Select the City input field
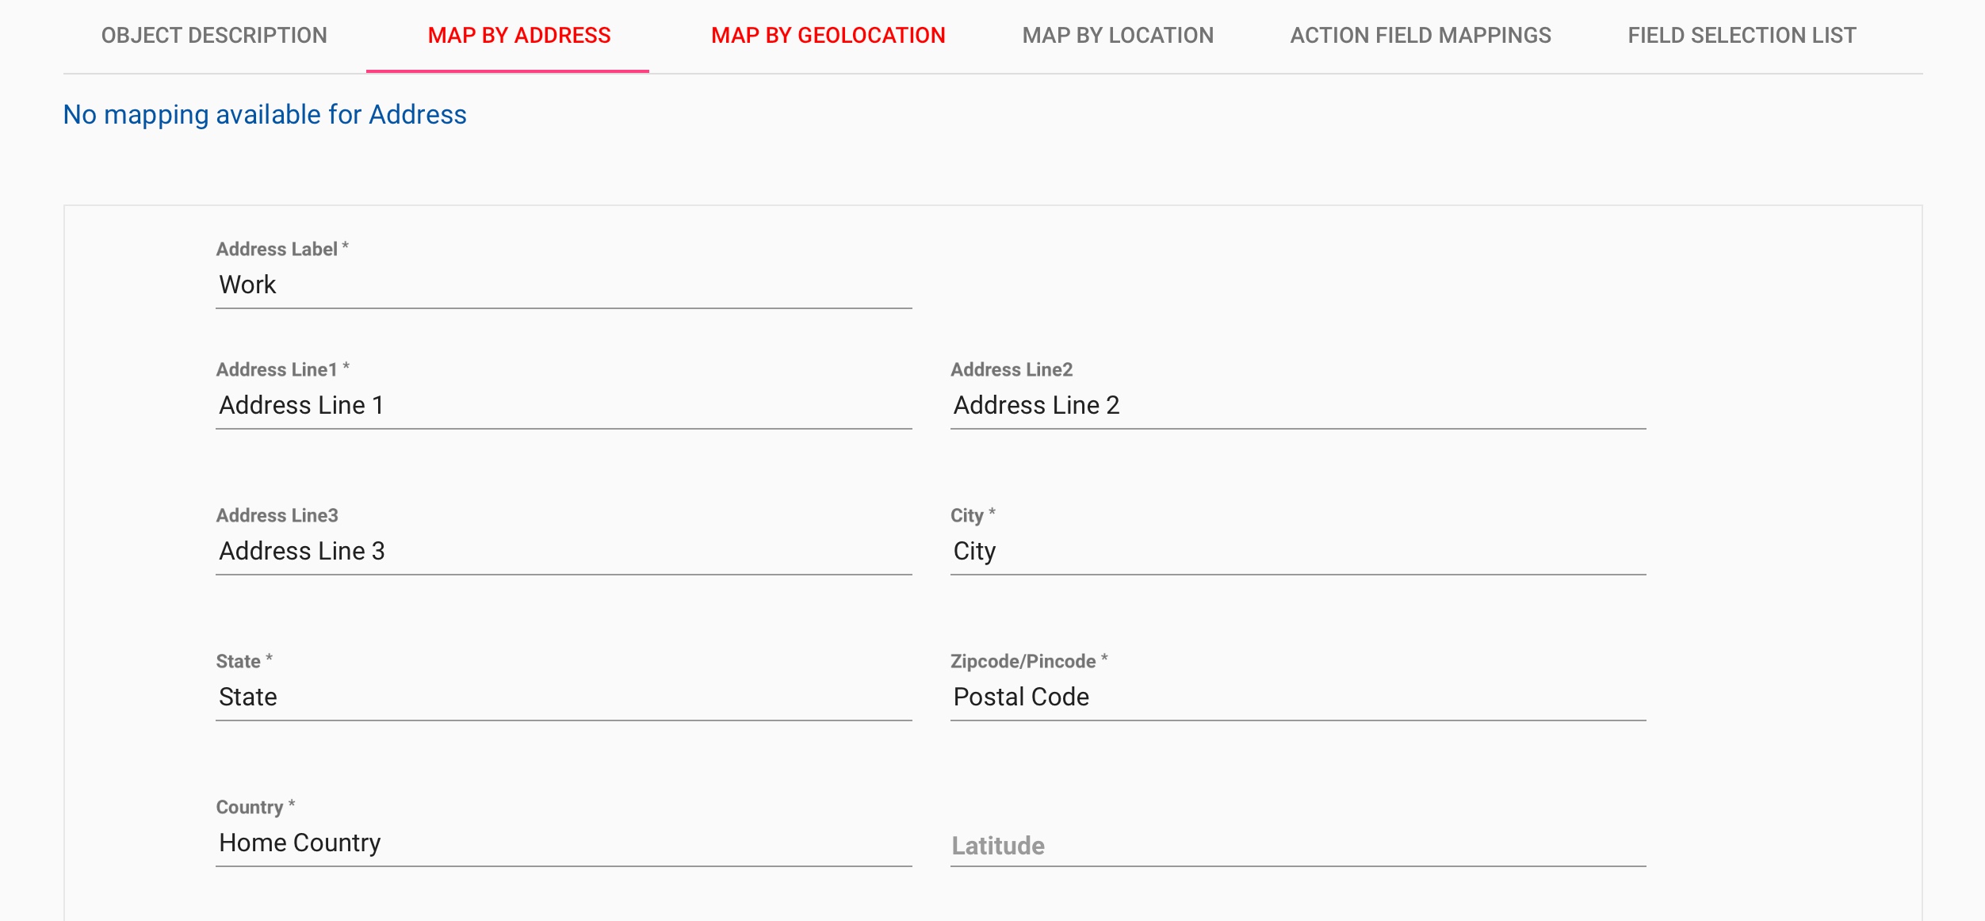 point(1298,551)
